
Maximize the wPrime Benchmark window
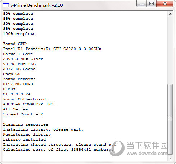tap(152, 4)
